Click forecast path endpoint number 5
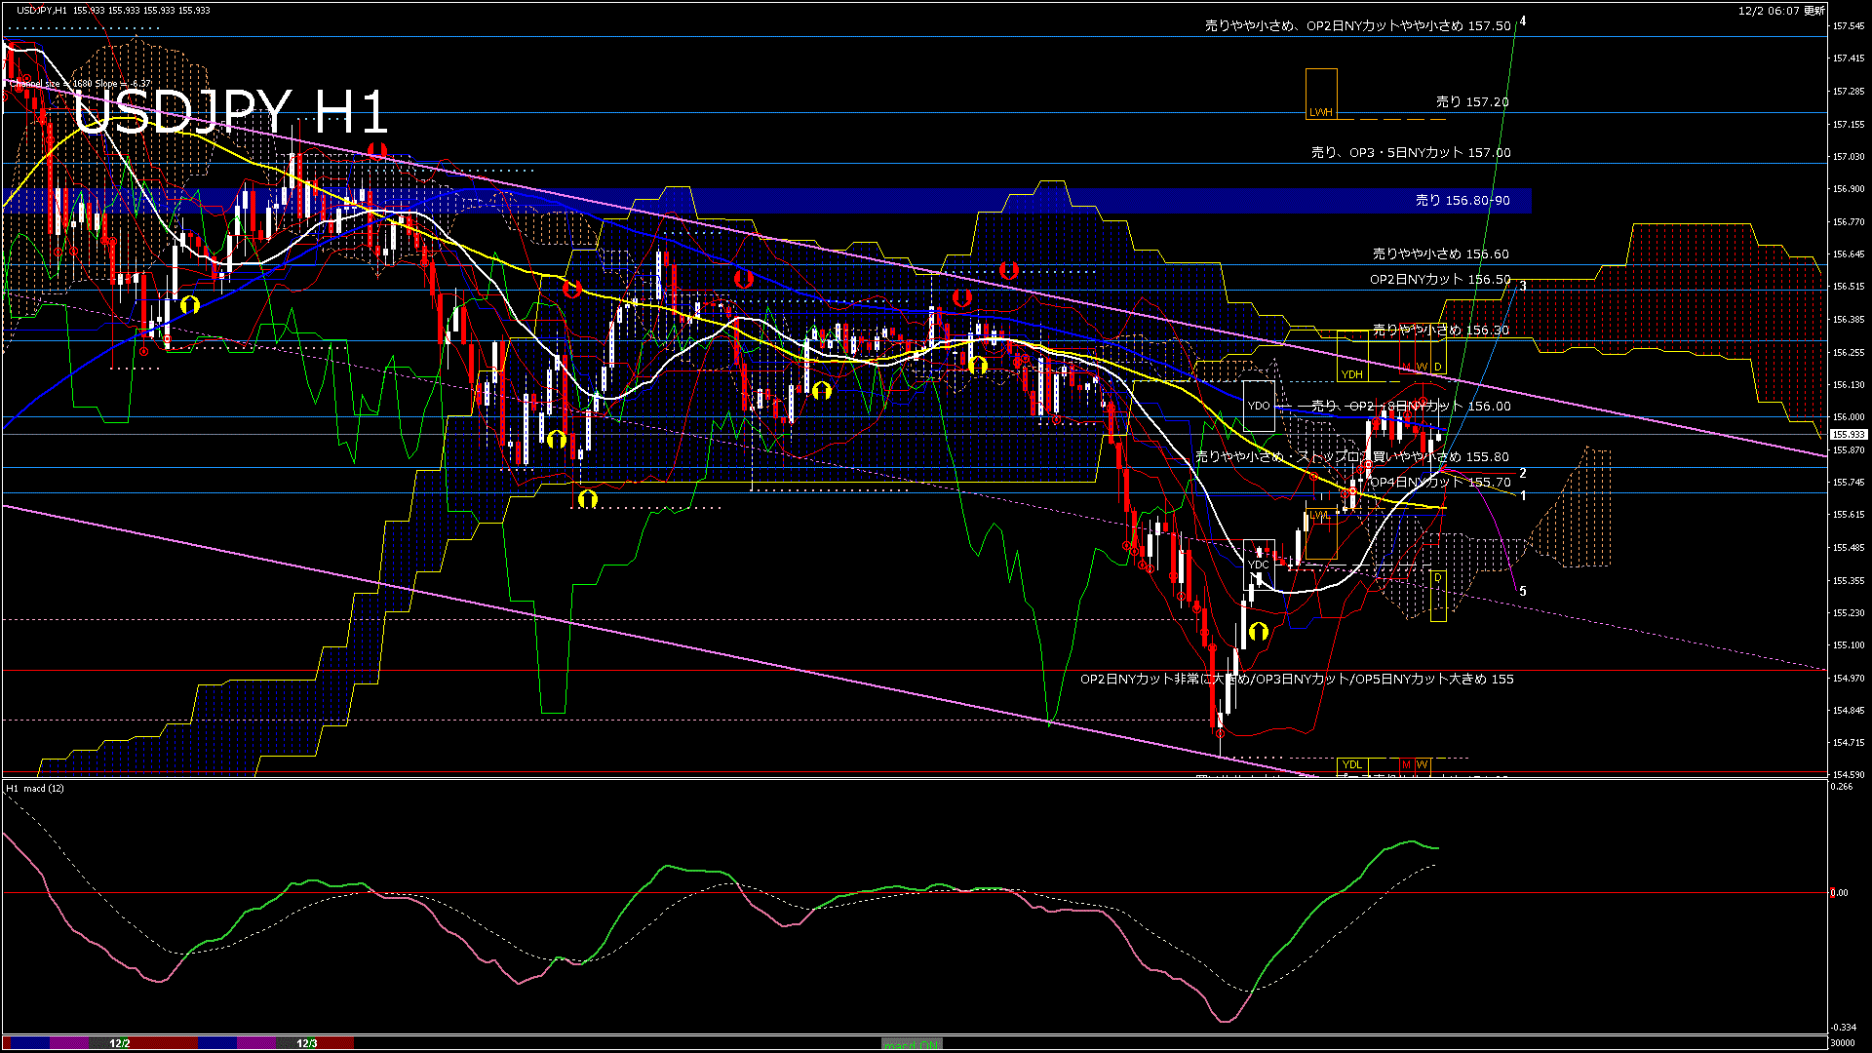The width and height of the screenshot is (1872, 1053). point(1523,591)
